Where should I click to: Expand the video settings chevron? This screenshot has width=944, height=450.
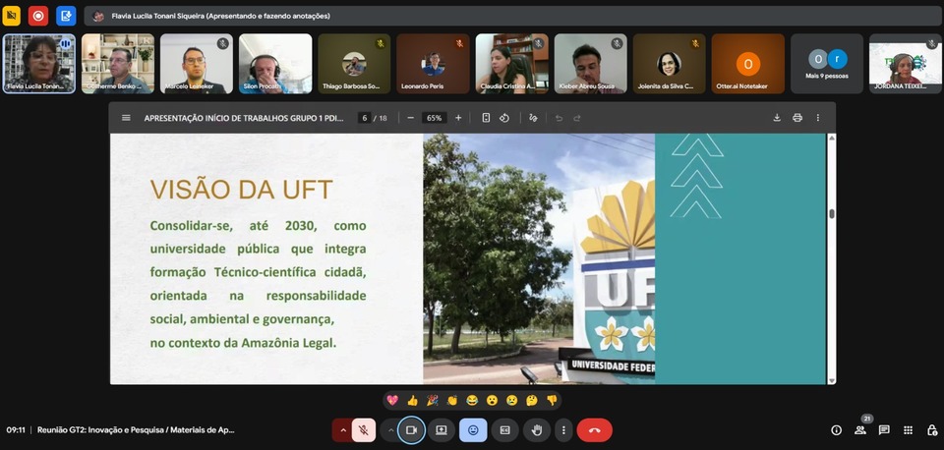pos(390,430)
